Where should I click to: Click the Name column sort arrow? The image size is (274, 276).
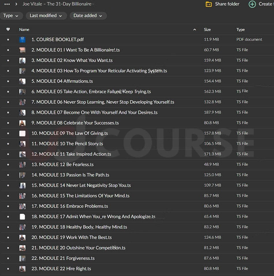point(195,30)
